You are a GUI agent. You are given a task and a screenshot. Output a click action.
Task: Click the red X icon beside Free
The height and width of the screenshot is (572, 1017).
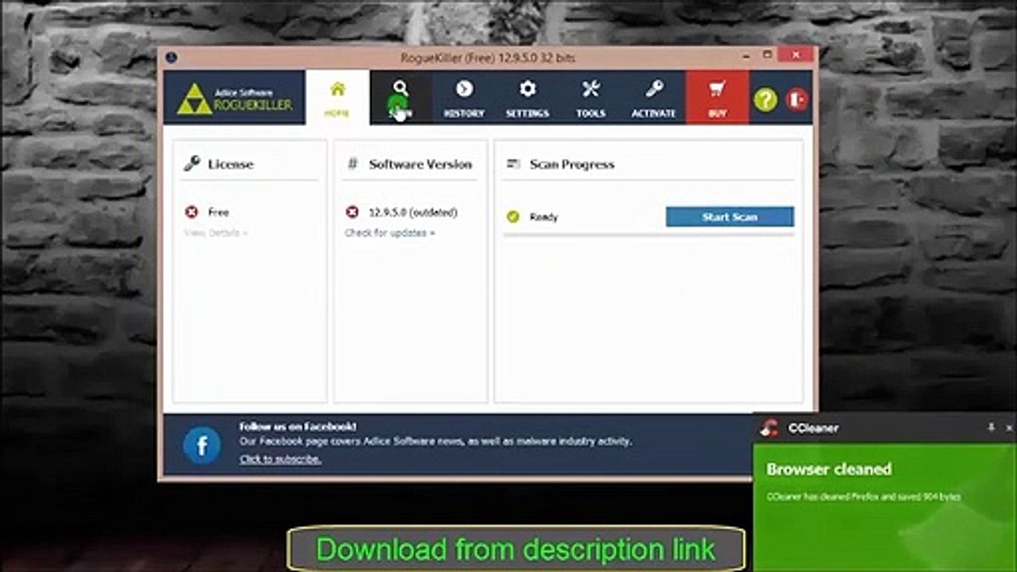tap(191, 212)
